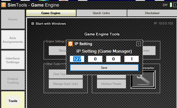Toggle the Start with Windows checkbox
The width and height of the screenshot is (177, 108).
tap(33, 23)
